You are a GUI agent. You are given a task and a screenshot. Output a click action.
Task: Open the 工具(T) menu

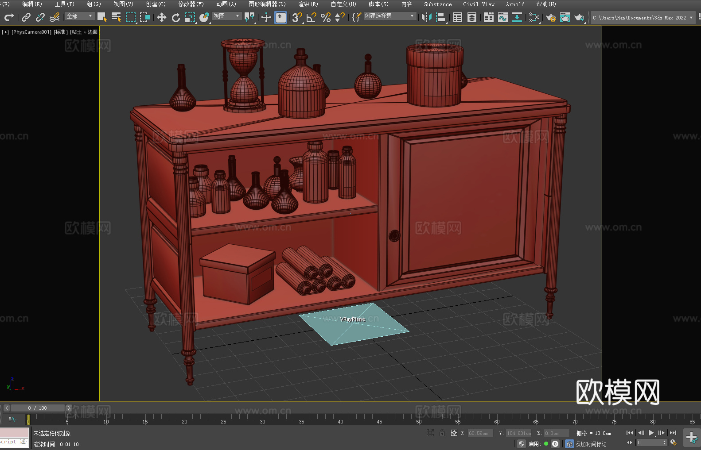point(65,4)
